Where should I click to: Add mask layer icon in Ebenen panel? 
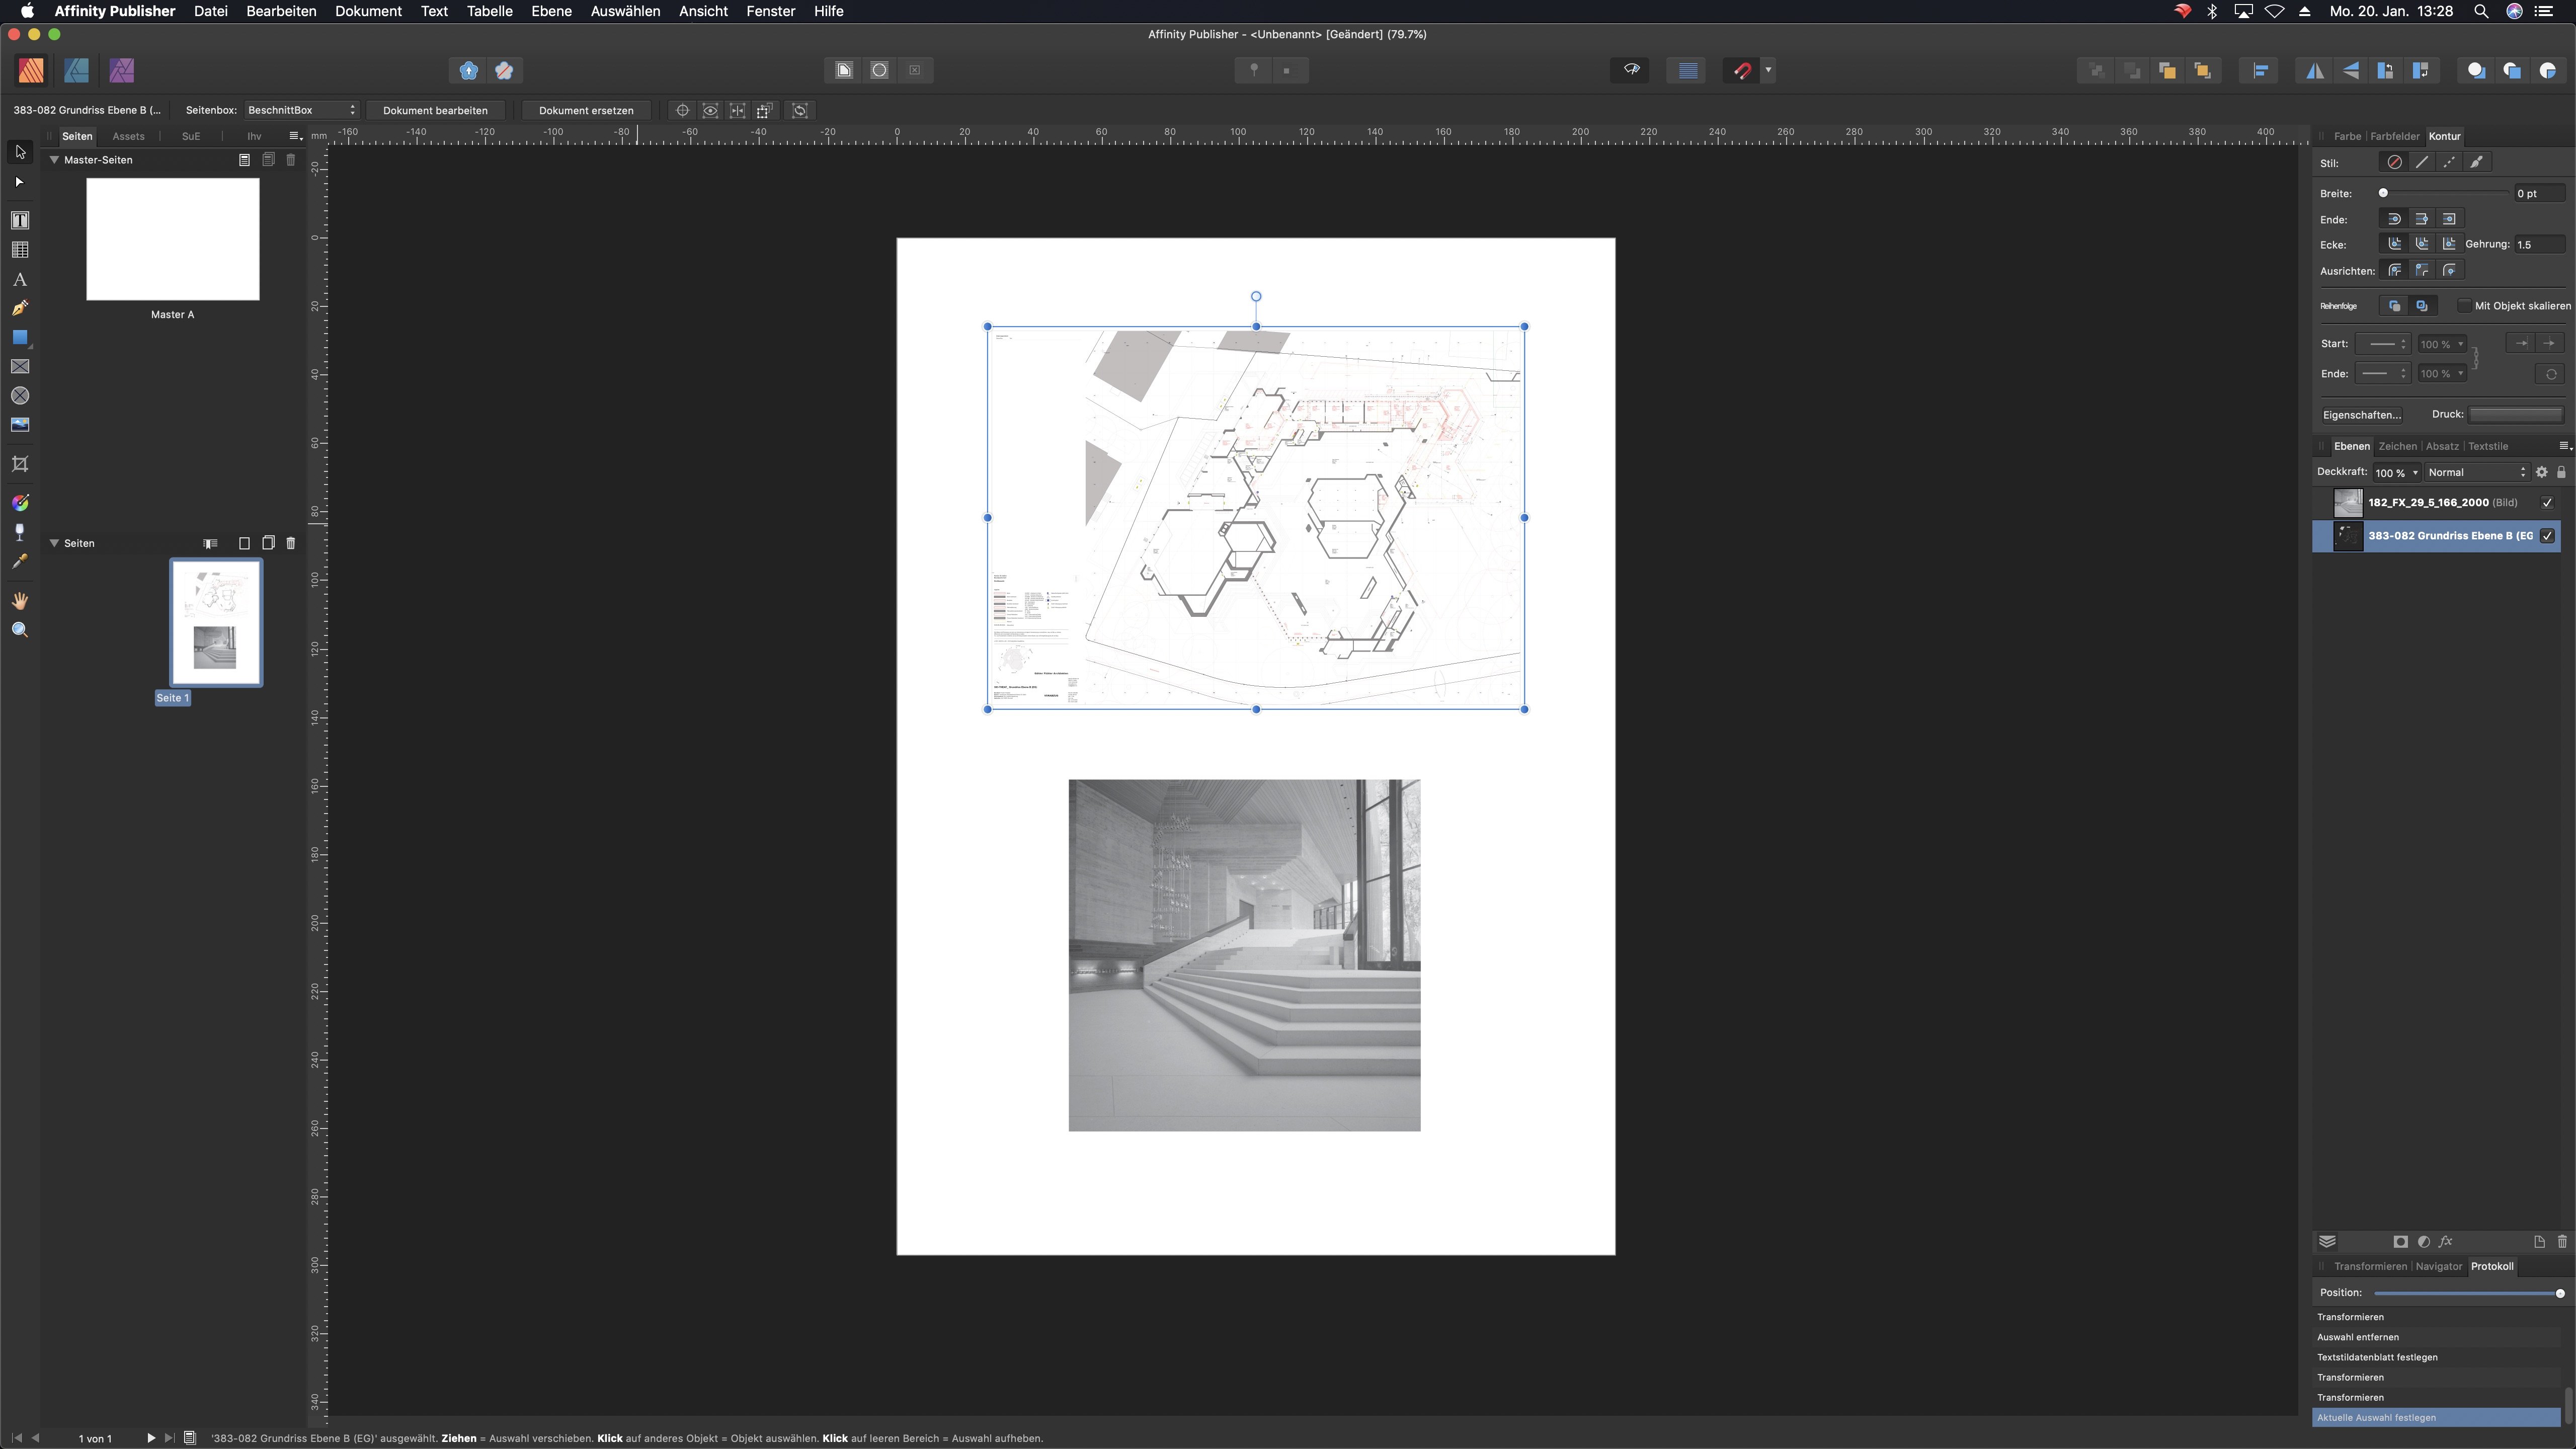[2401, 1242]
